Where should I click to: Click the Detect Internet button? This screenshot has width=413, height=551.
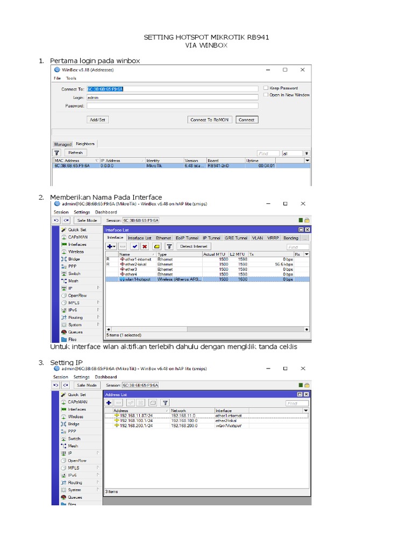click(x=194, y=246)
